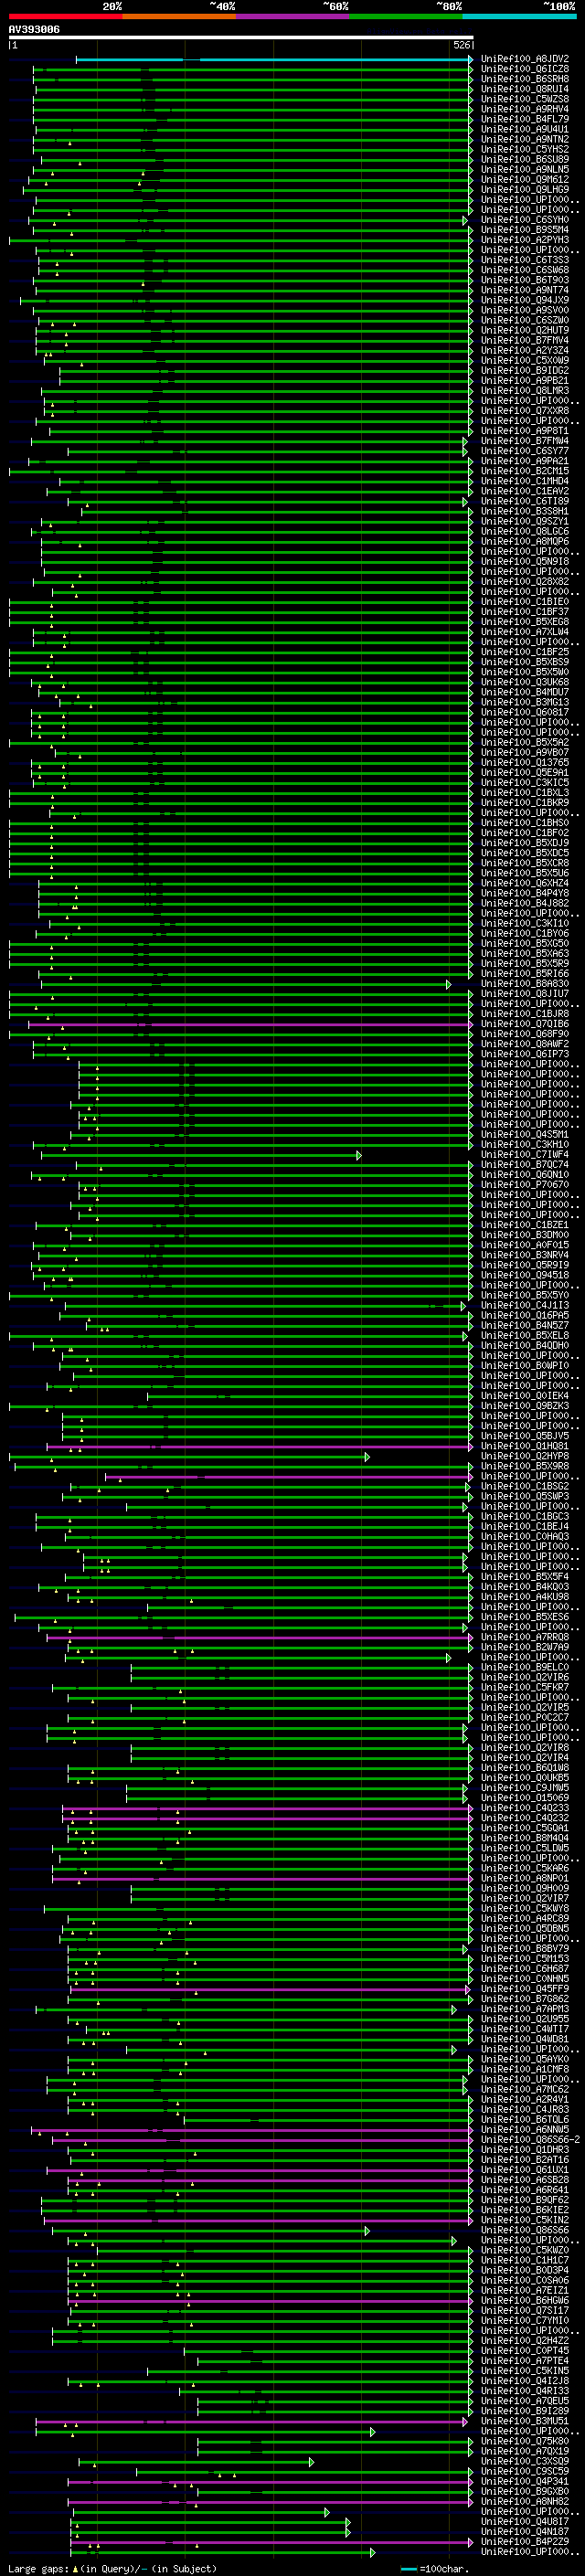Follow the UniRef100_Q3UK68 link

coord(525,683)
